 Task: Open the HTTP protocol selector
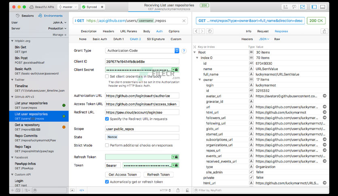click(x=165, y=190)
